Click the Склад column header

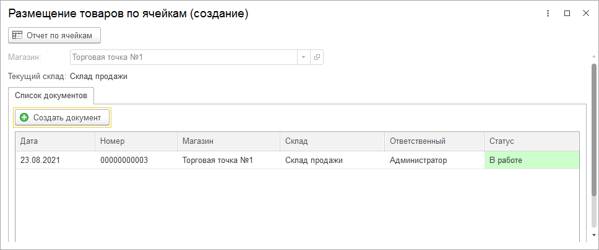pos(332,141)
